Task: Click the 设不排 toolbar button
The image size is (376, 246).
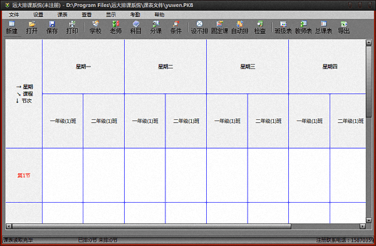Action: [x=199, y=28]
